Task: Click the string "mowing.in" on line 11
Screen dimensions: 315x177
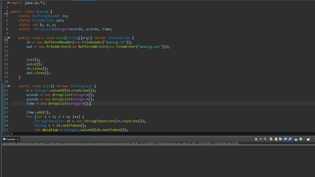Action: click(115, 42)
